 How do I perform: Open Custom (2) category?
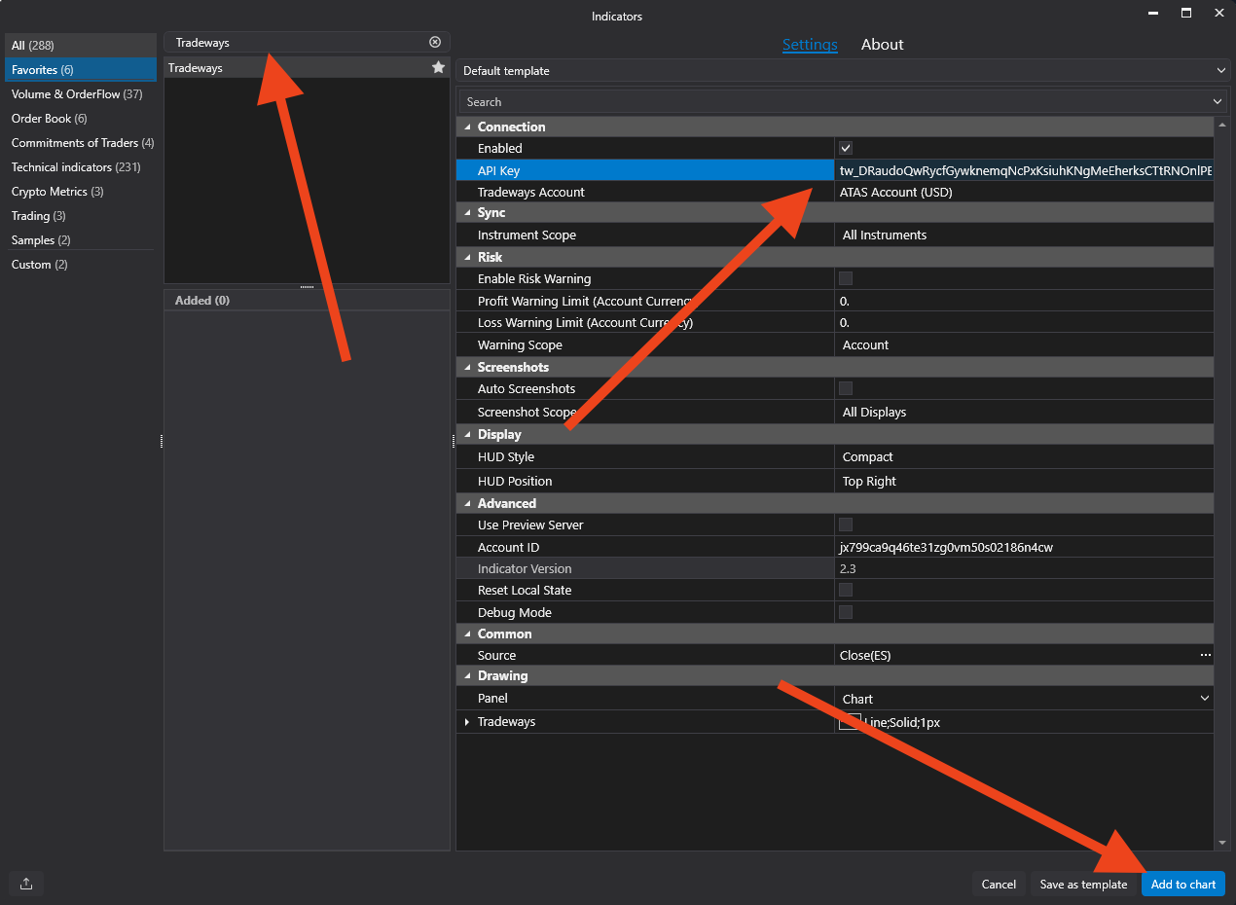(x=80, y=265)
